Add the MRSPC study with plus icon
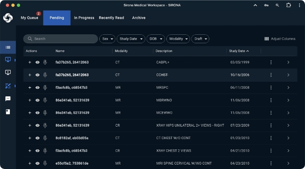This screenshot has height=169, width=305. point(30,87)
